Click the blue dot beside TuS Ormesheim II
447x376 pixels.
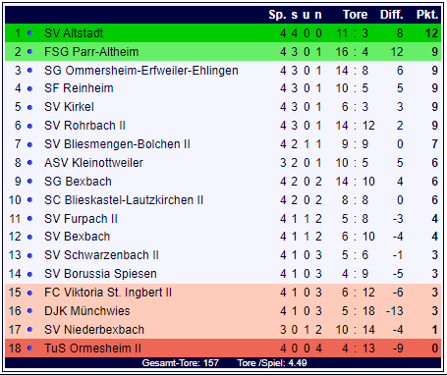pyautogui.click(x=29, y=349)
